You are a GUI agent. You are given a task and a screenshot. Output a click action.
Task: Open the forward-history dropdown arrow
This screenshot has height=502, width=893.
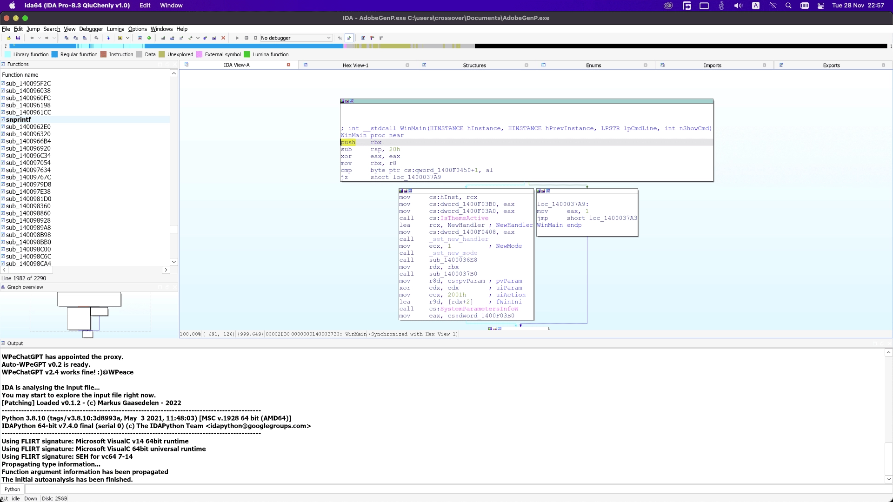pos(54,38)
